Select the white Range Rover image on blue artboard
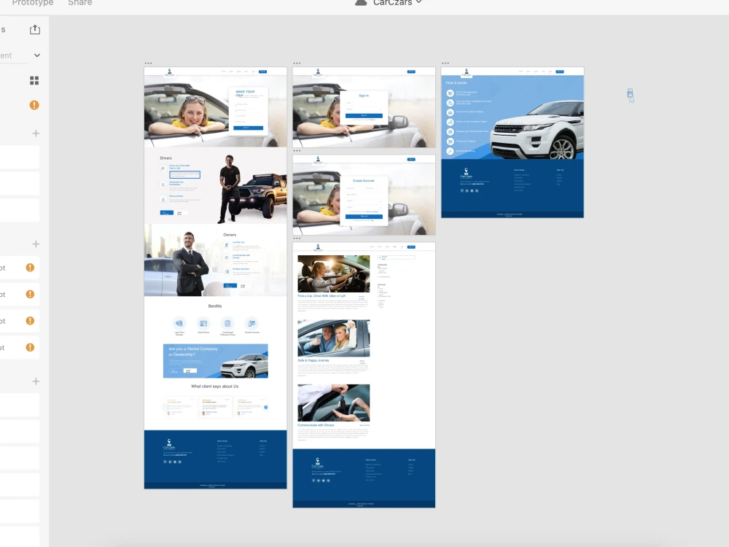 (x=537, y=131)
